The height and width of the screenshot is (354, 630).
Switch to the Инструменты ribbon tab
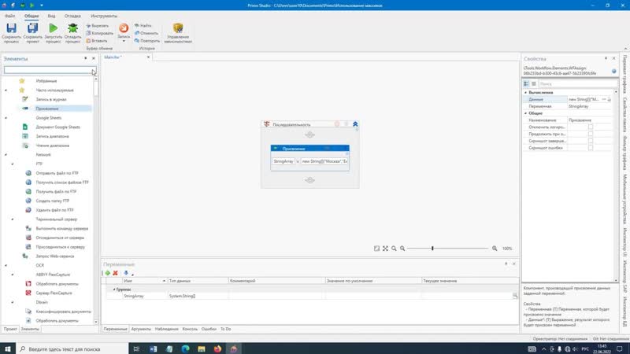click(x=104, y=16)
